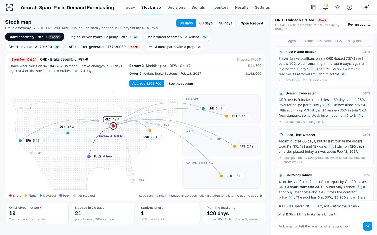Select the 30 days horizon
Image resolution: width=377 pixels, height=235 pixels.
point(186,23)
